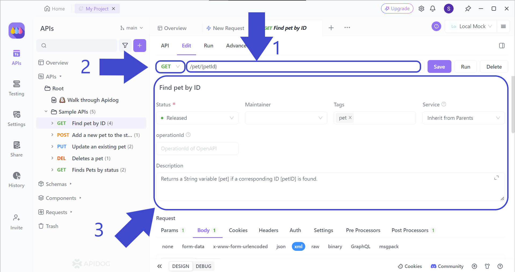Select the json body type option
515x272 pixels.
(281, 246)
